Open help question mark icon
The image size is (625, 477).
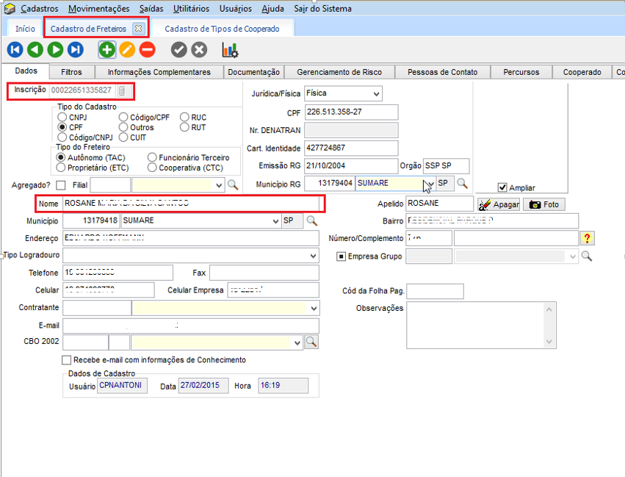587,238
